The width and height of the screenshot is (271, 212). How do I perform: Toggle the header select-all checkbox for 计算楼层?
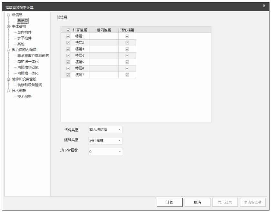(x=68, y=30)
